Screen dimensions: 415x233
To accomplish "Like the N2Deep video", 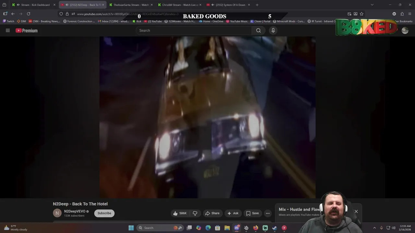I will tap(180, 213).
